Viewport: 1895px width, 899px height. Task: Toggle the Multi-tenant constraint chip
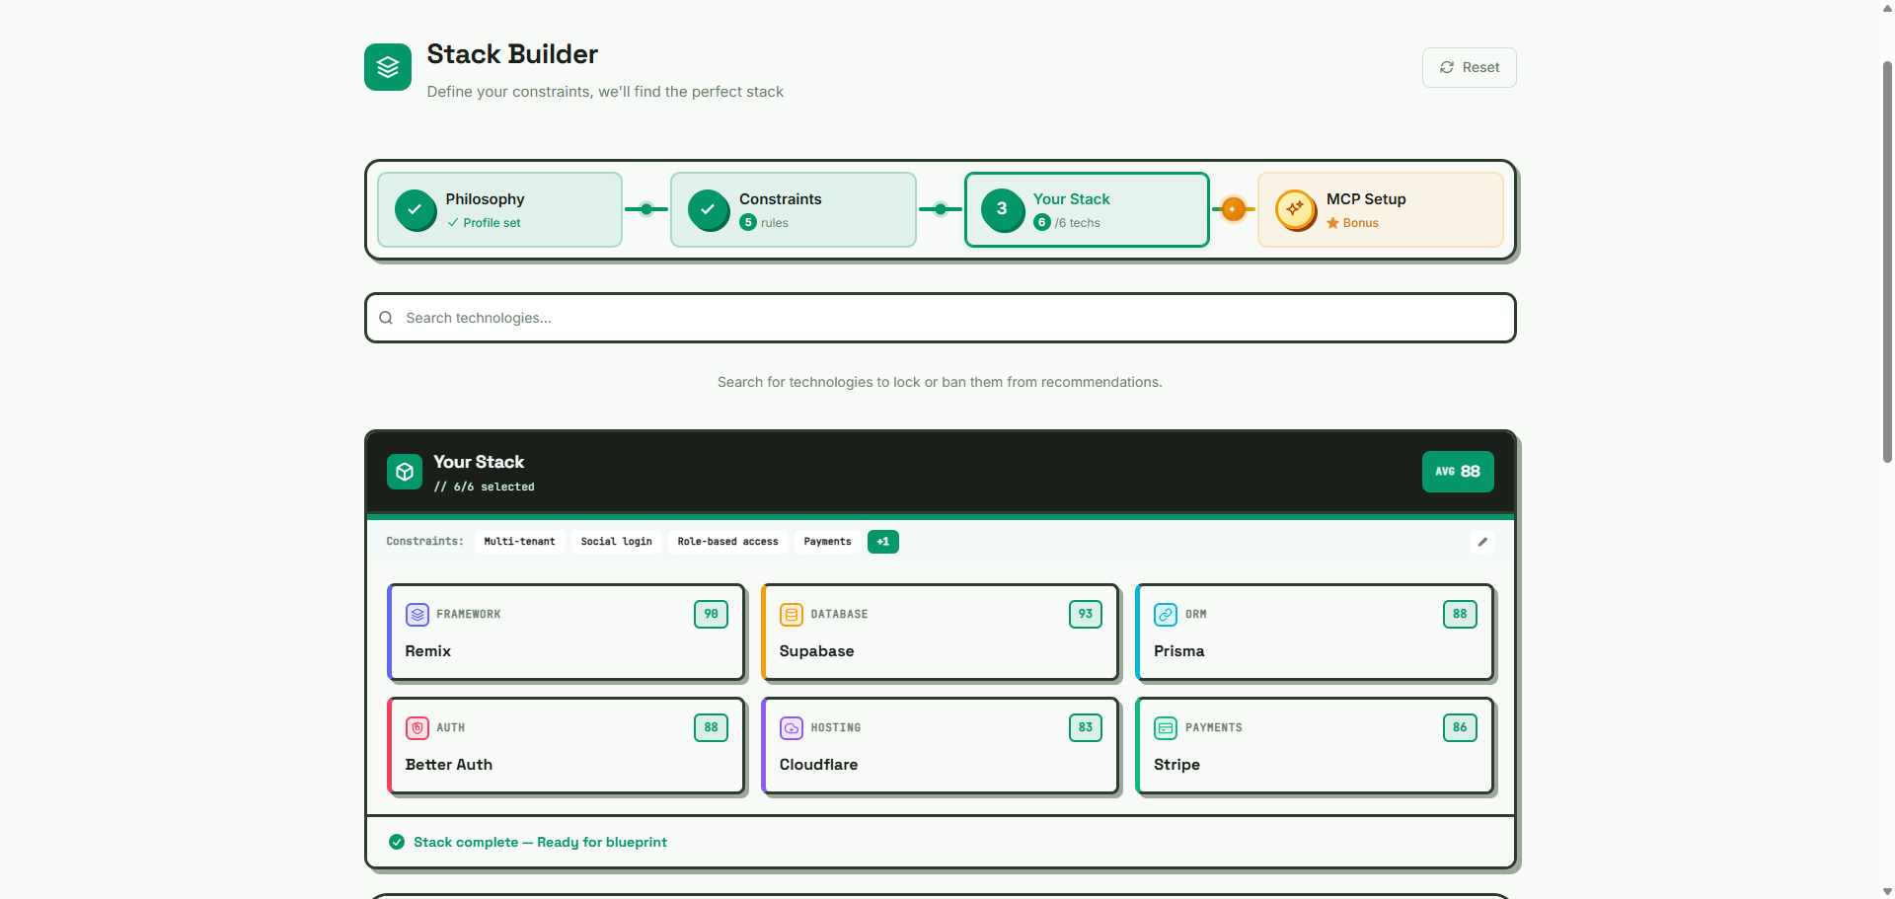(519, 541)
